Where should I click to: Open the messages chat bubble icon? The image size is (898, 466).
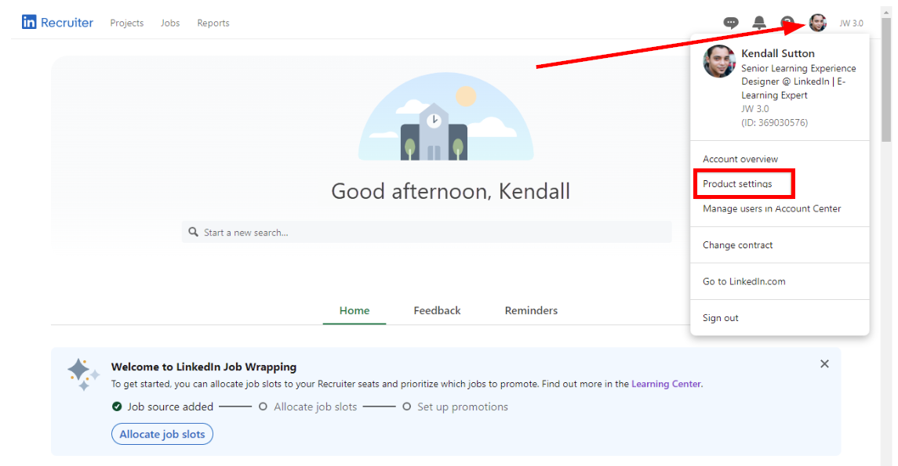point(731,23)
